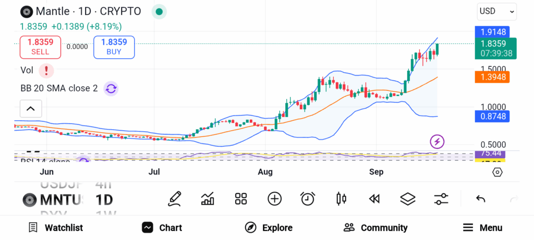Change chart type via the candlestick icon

pos(342,198)
